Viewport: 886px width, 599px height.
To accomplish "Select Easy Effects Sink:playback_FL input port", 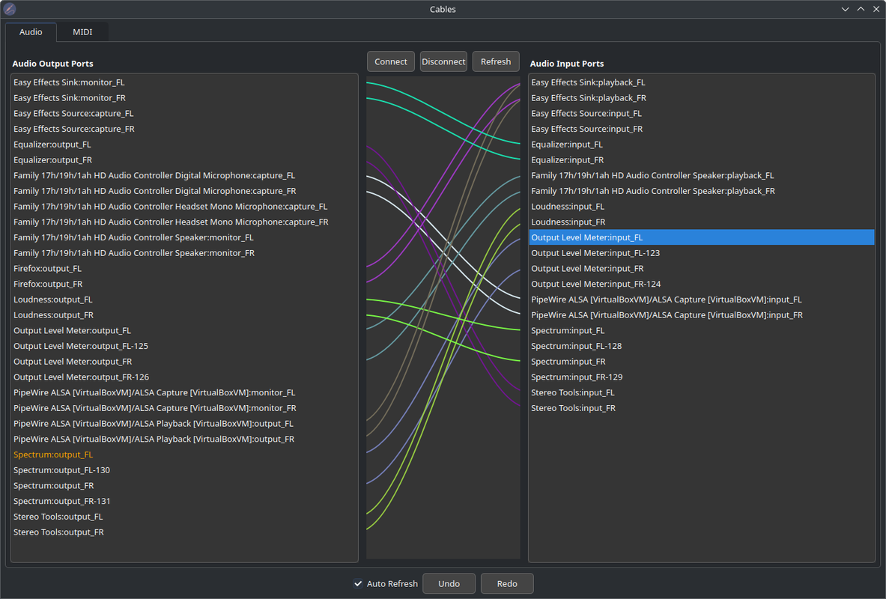I will pyautogui.click(x=702, y=82).
